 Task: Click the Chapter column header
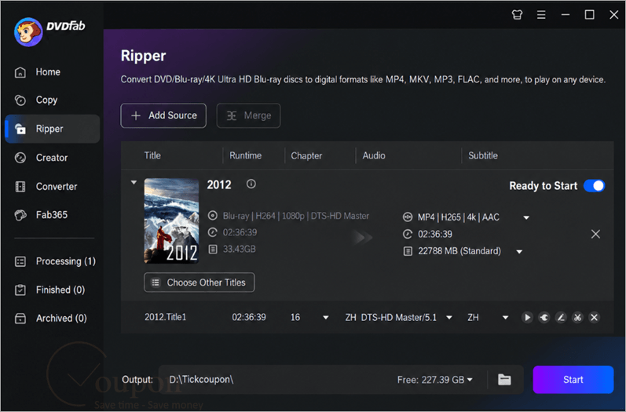tap(306, 155)
